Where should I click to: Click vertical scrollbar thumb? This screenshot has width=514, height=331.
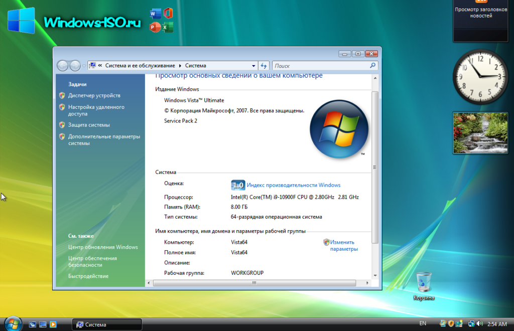point(375,168)
